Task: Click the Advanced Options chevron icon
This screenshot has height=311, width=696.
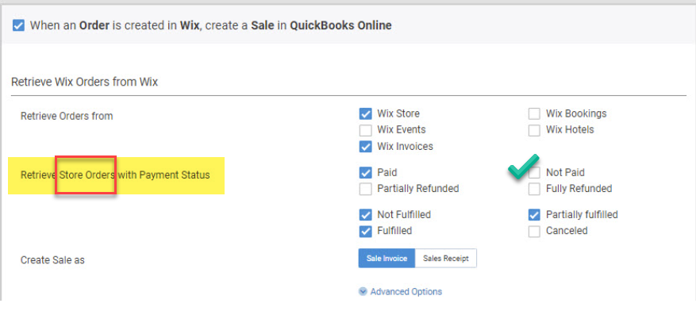Action: [x=363, y=291]
